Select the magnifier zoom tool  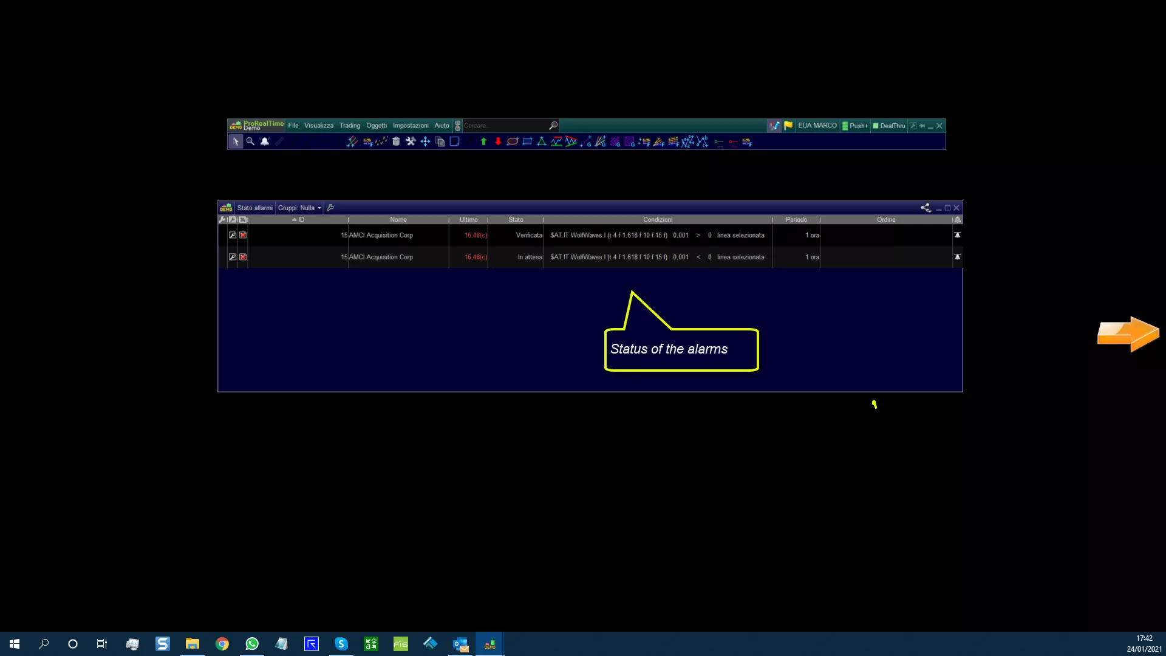(250, 142)
